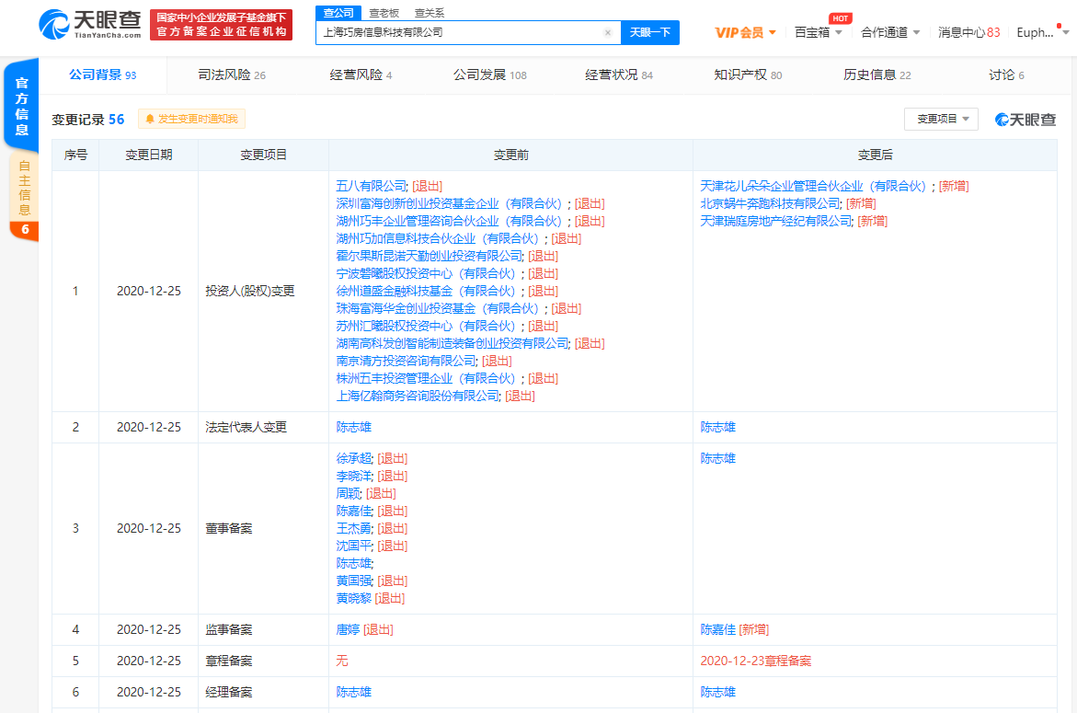Select the 讨论 tab
1077x713 pixels.
pos(1006,75)
